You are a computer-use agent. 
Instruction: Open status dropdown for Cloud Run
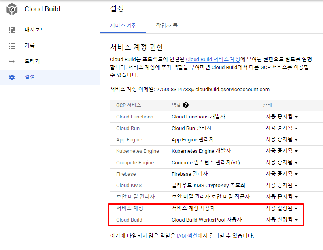pyautogui.click(x=281, y=128)
